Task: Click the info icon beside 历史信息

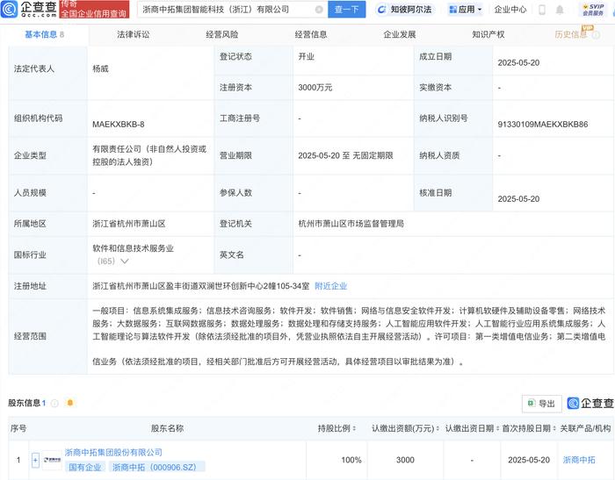Action: 596,35
